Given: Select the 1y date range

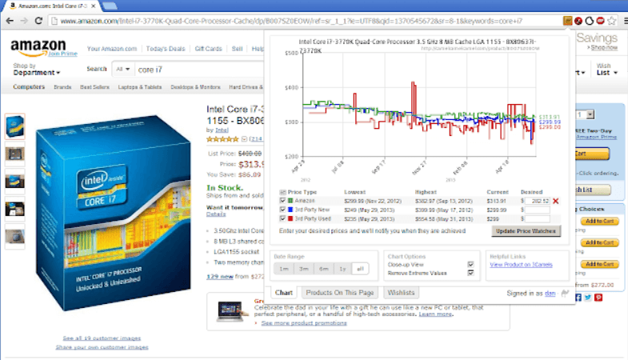Looking at the screenshot, I should point(342,269).
